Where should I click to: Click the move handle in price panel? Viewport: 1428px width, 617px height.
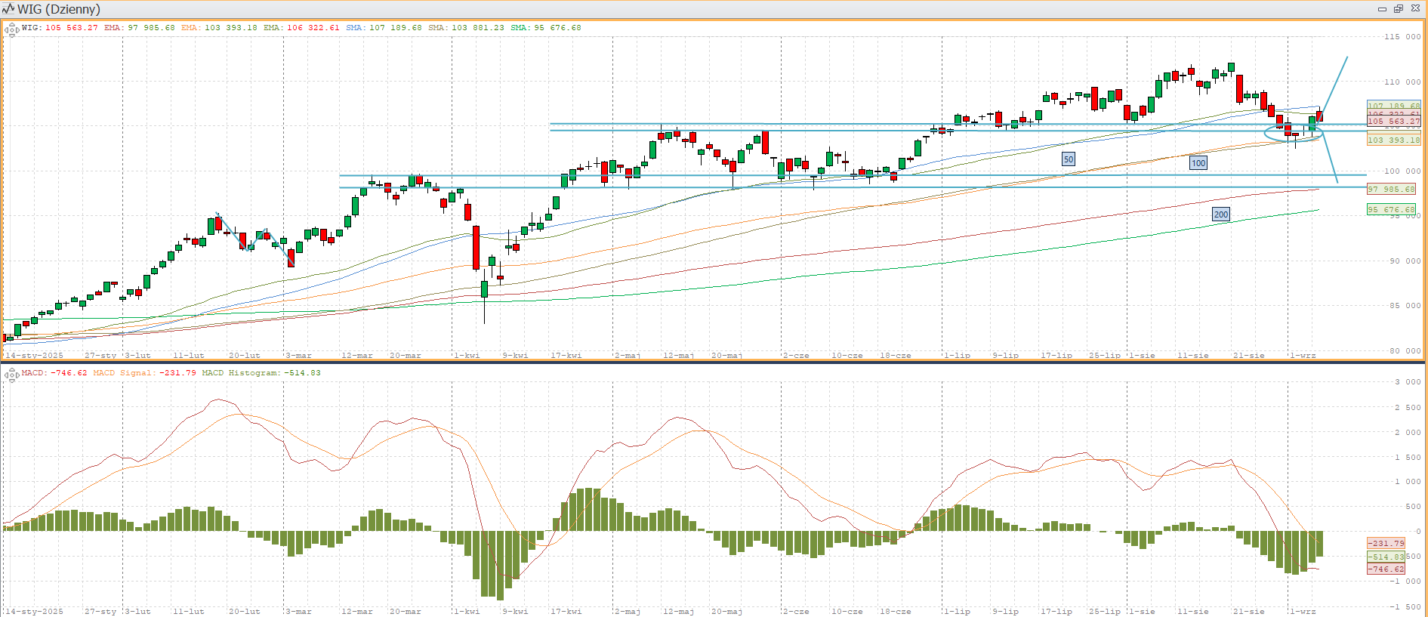(11, 30)
